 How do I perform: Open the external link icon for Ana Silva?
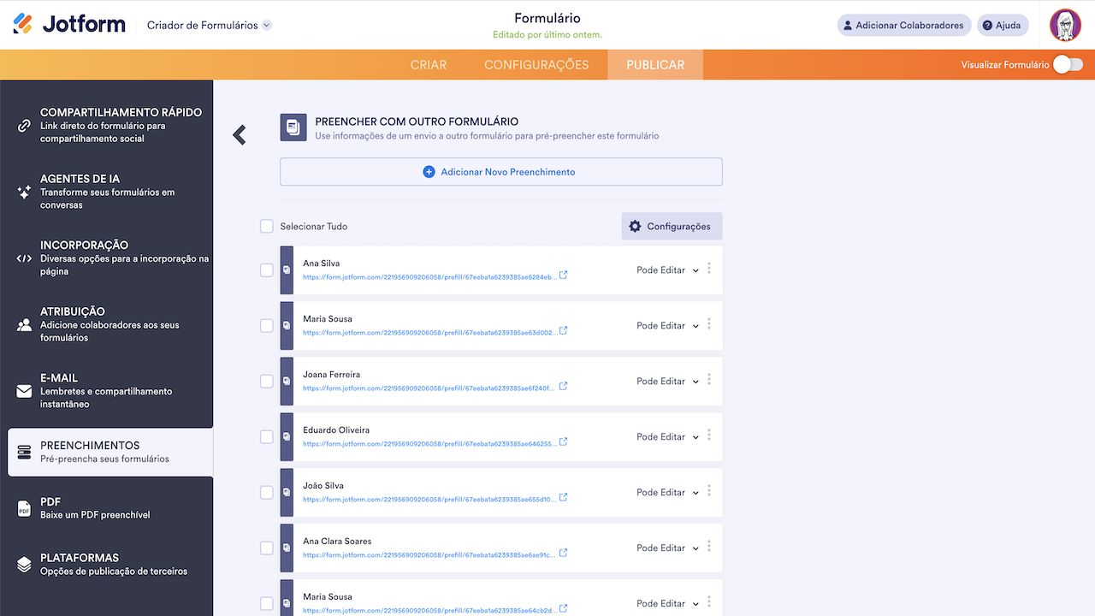click(x=563, y=275)
